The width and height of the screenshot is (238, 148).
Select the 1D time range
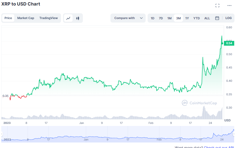pos(152,18)
